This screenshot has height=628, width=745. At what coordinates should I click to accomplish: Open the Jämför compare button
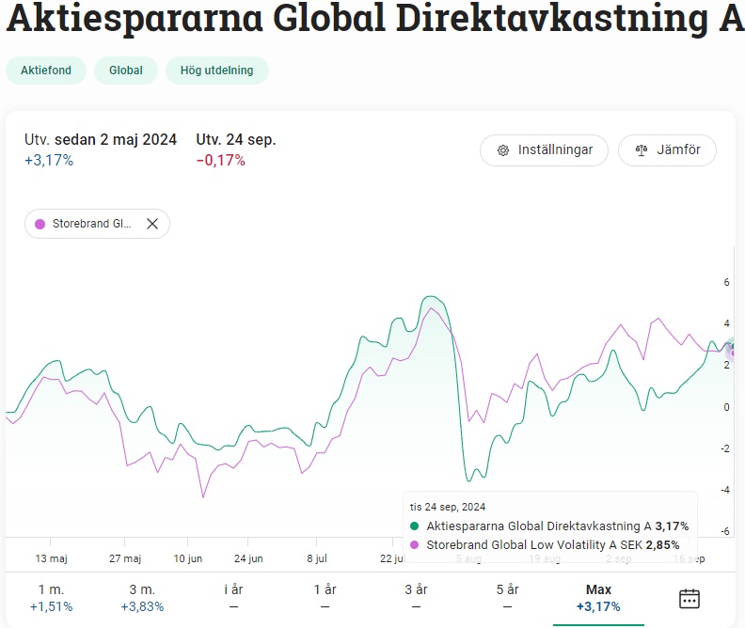point(667,150)
